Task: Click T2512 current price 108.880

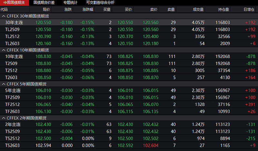Action: pos(43,71)
